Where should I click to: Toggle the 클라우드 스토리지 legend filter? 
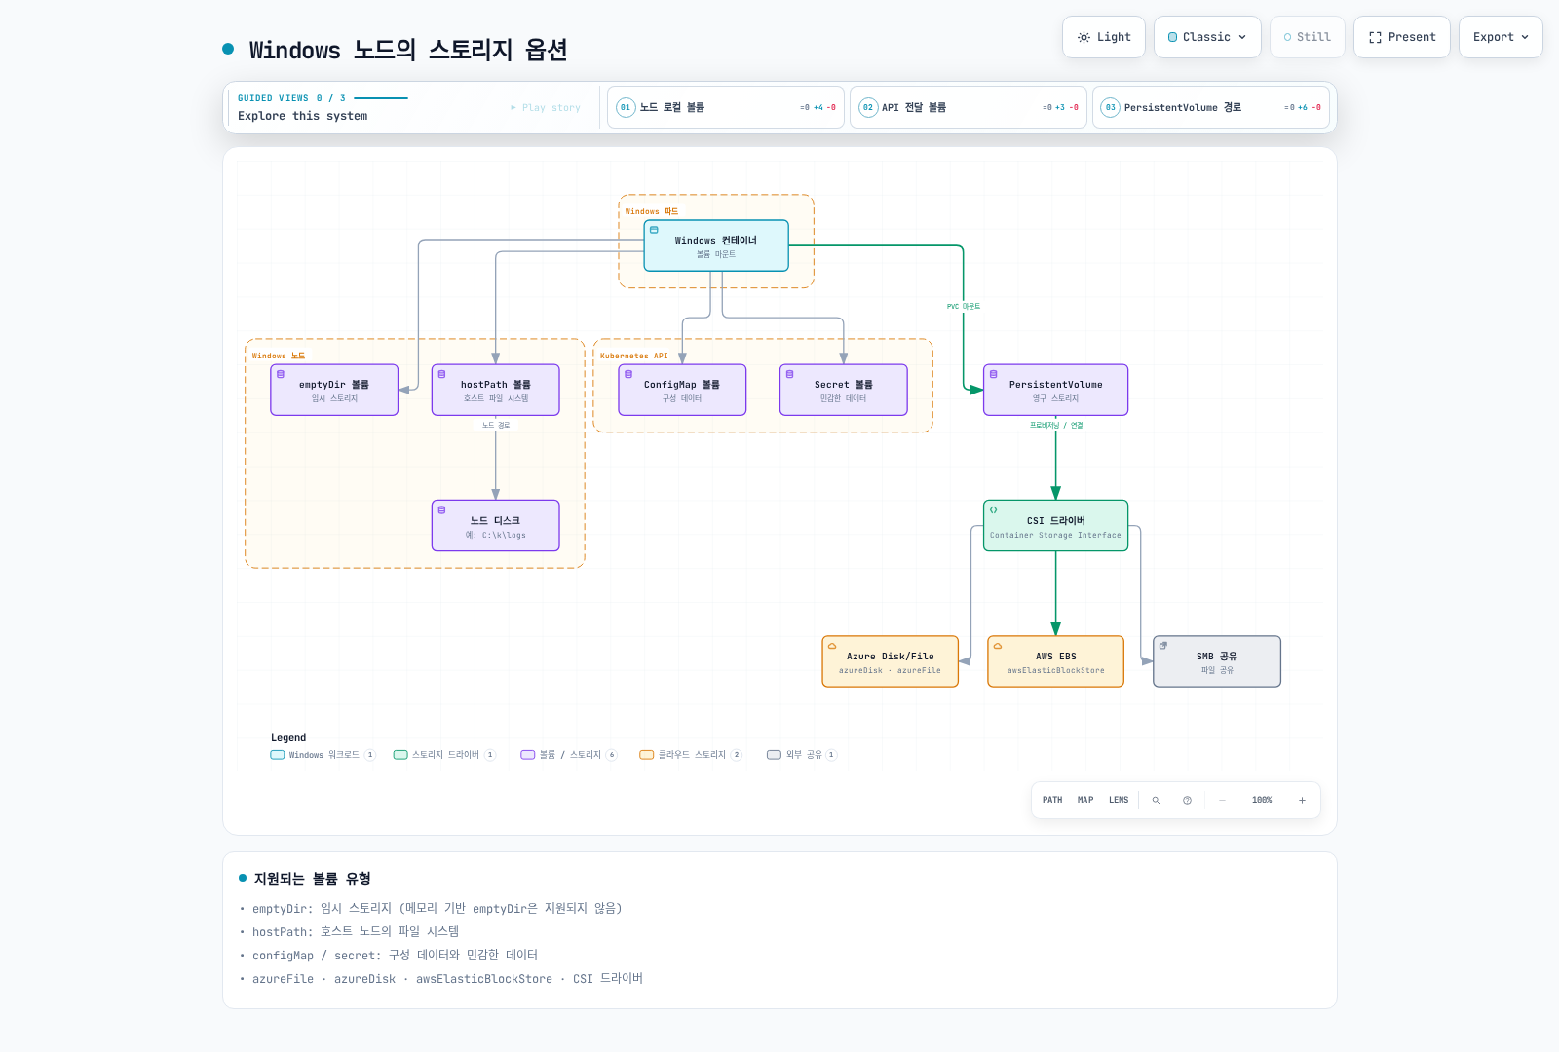pyautogui.click(x=691, y=755)
